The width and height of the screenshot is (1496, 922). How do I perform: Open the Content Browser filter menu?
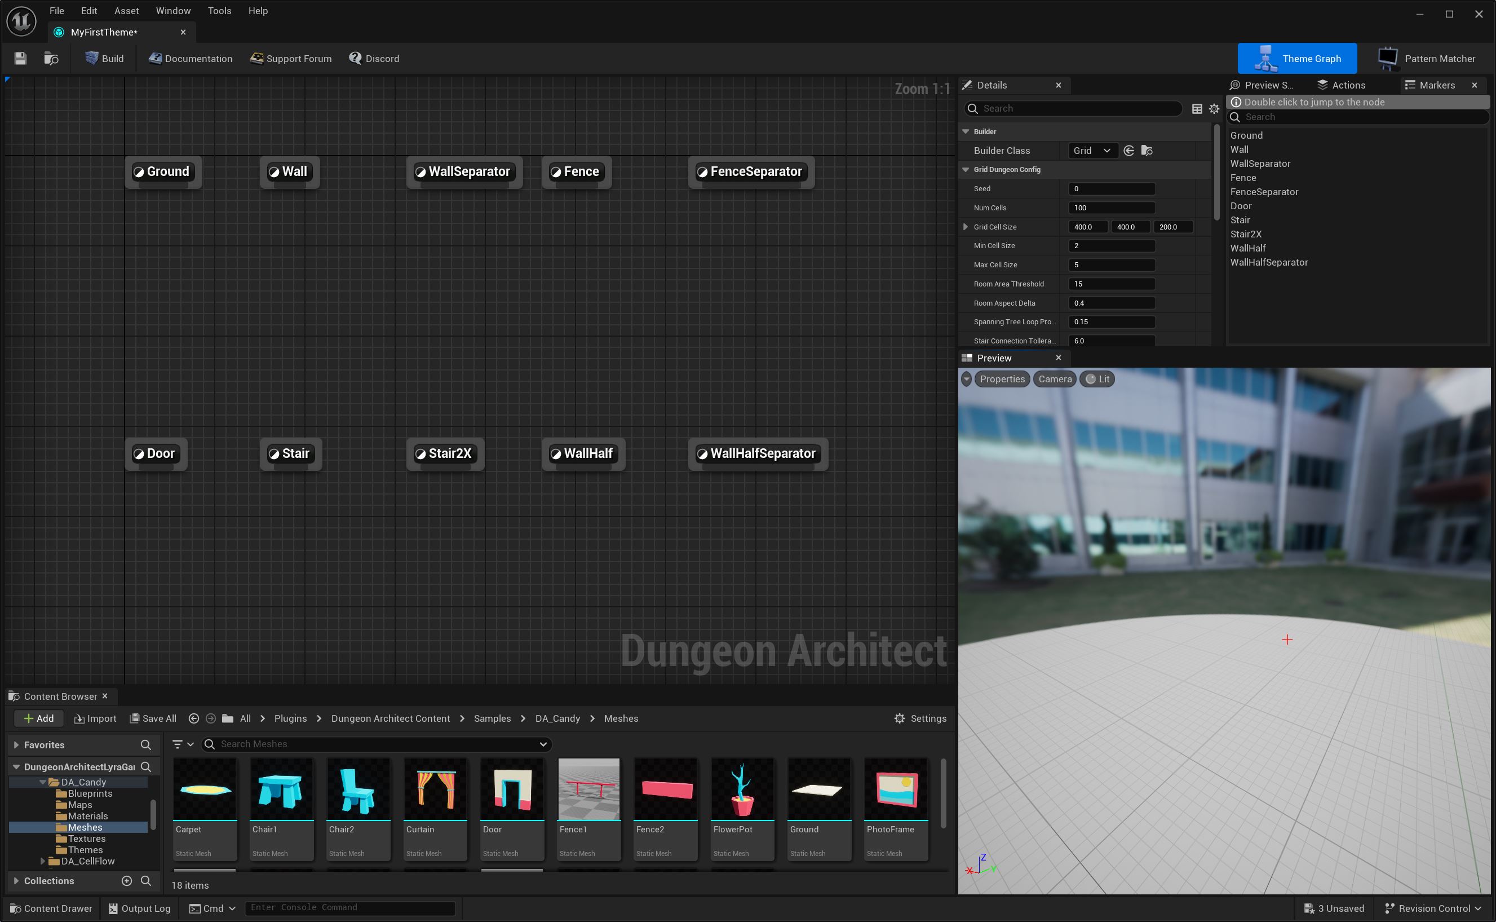(x=182, y=744)
